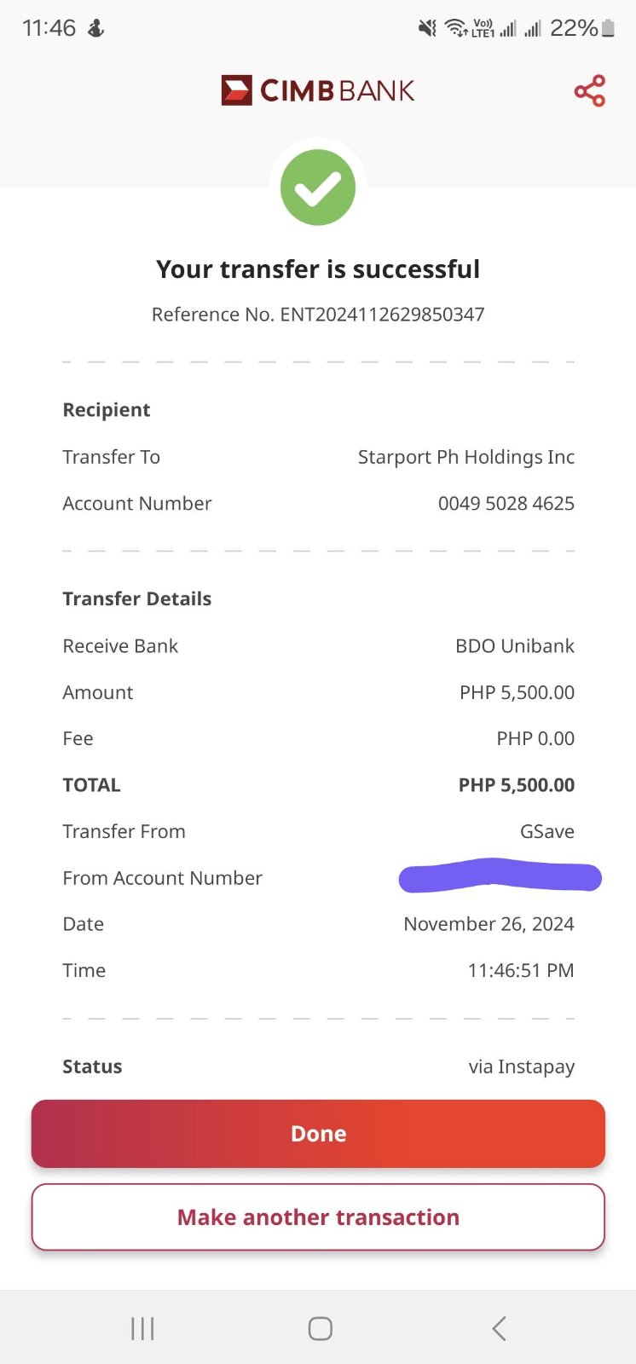Tap the Wi-Fi status icon

click(x=456, y=29)
